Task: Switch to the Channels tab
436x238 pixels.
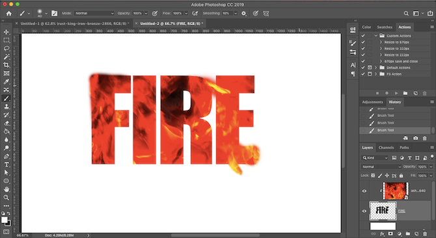Action: (387, 148)
